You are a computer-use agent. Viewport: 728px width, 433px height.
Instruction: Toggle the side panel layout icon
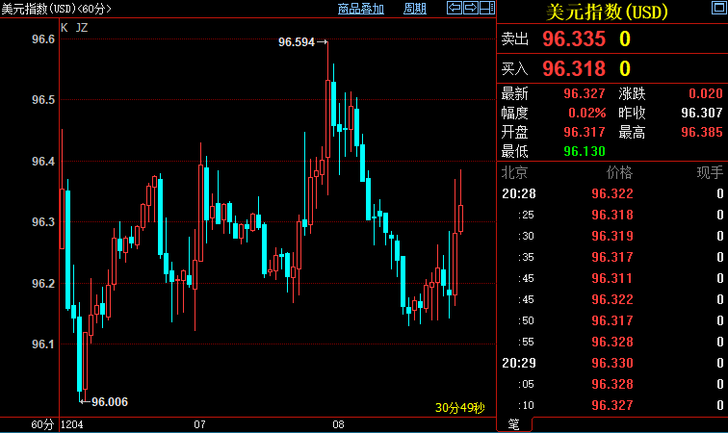point(487,9)
